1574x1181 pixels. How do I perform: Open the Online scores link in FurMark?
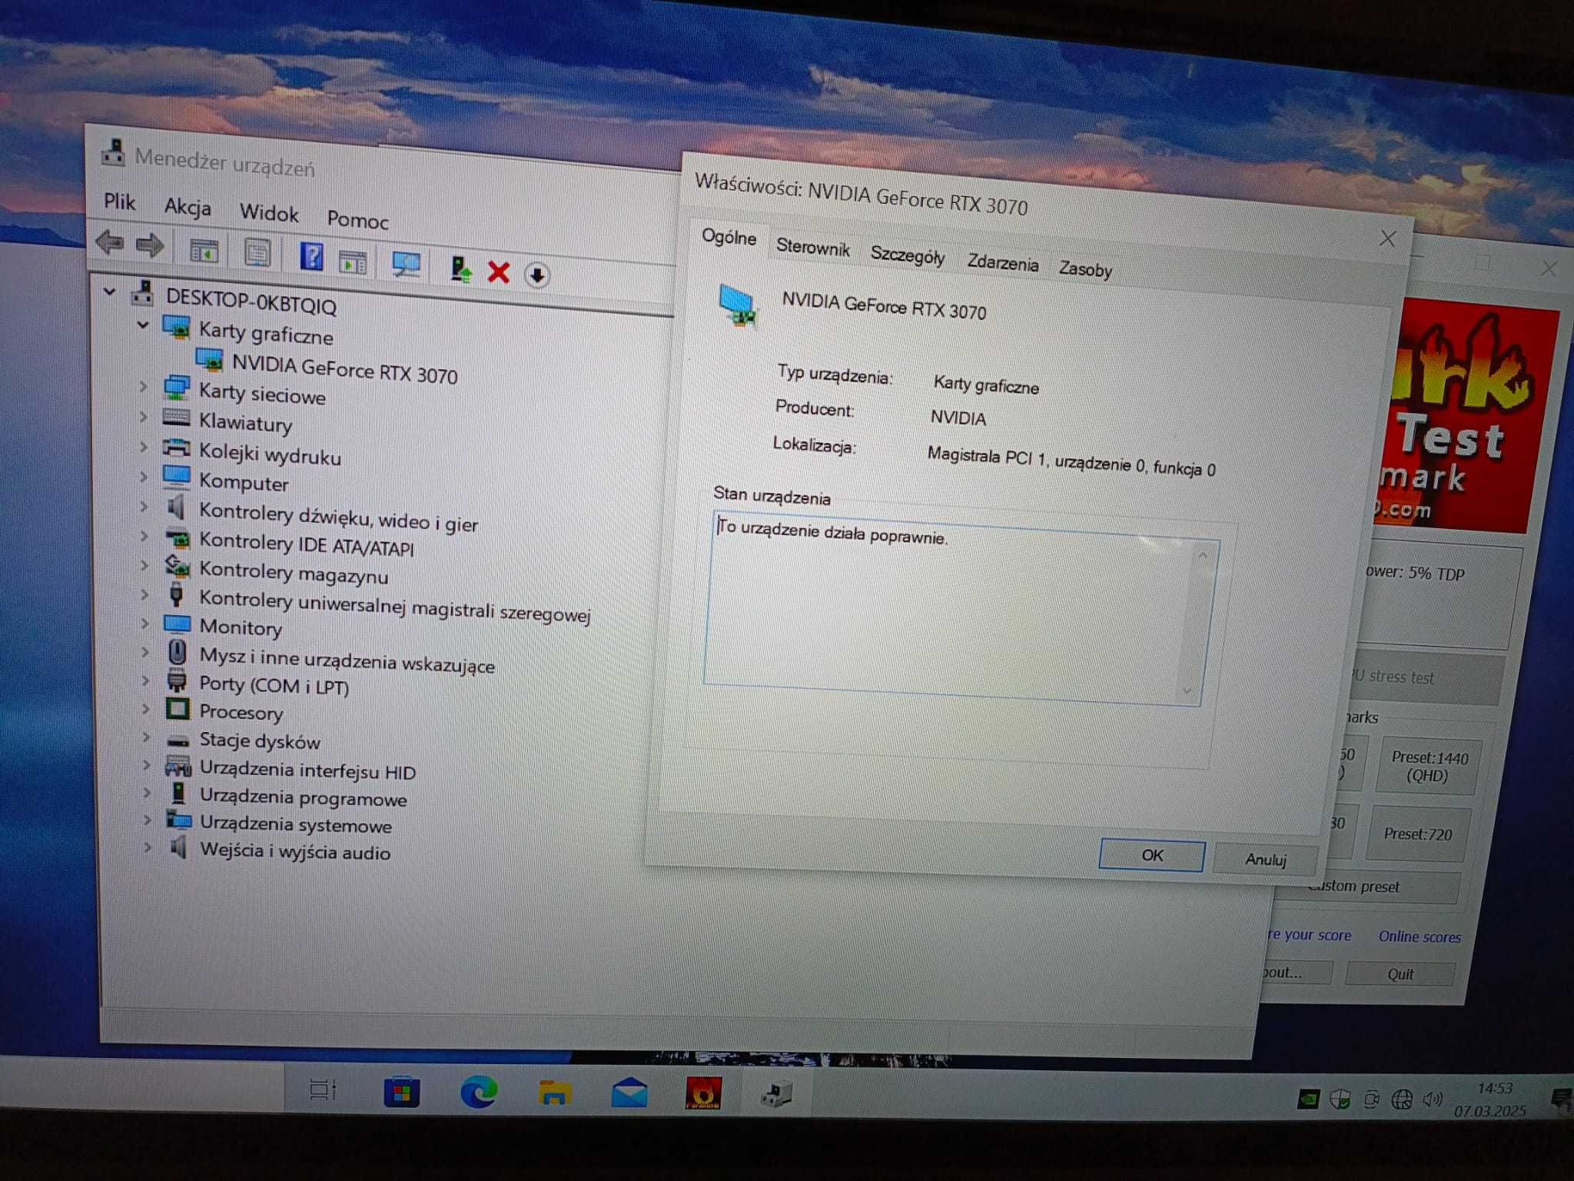[x=1420, y=936]
